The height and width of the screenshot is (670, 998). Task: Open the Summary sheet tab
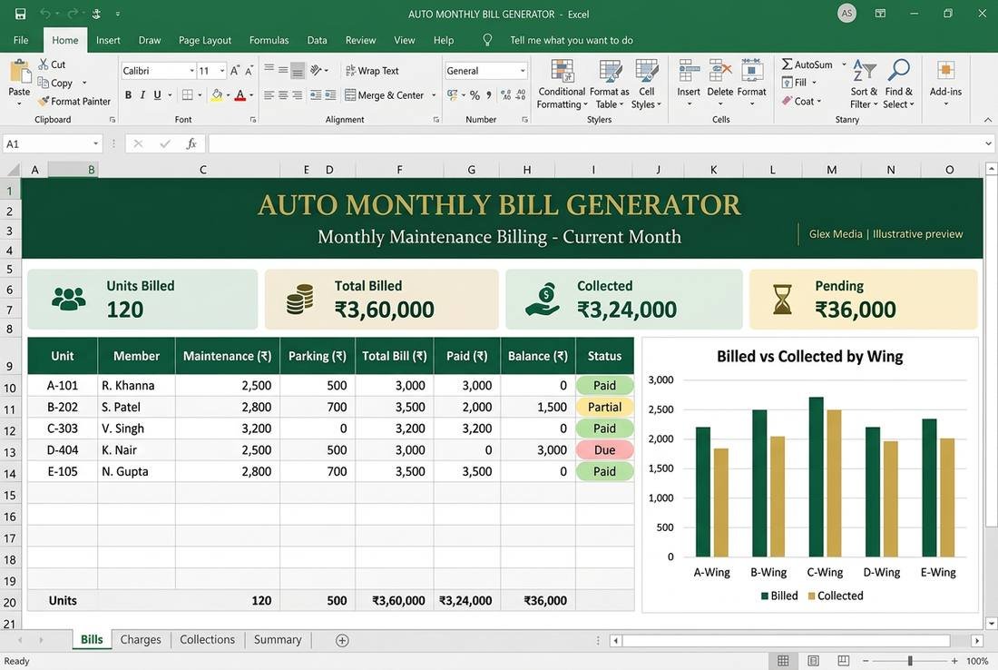[278, 639]
